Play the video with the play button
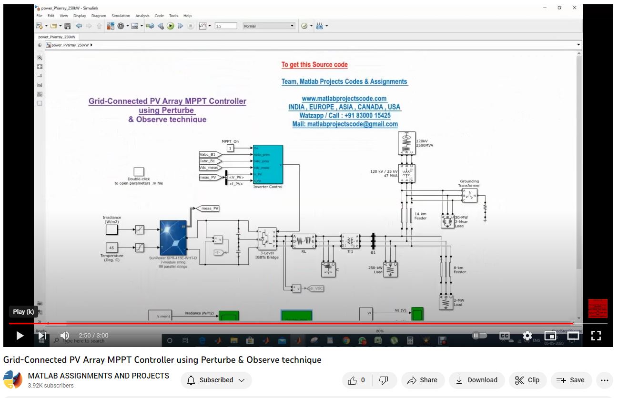Viewport: 618px width, 398px height. (x=20, y=336)
